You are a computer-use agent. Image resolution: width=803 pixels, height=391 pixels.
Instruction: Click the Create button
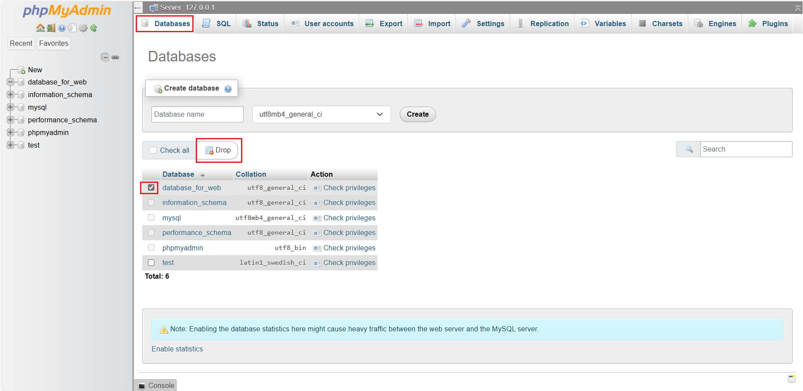point(418,115)
